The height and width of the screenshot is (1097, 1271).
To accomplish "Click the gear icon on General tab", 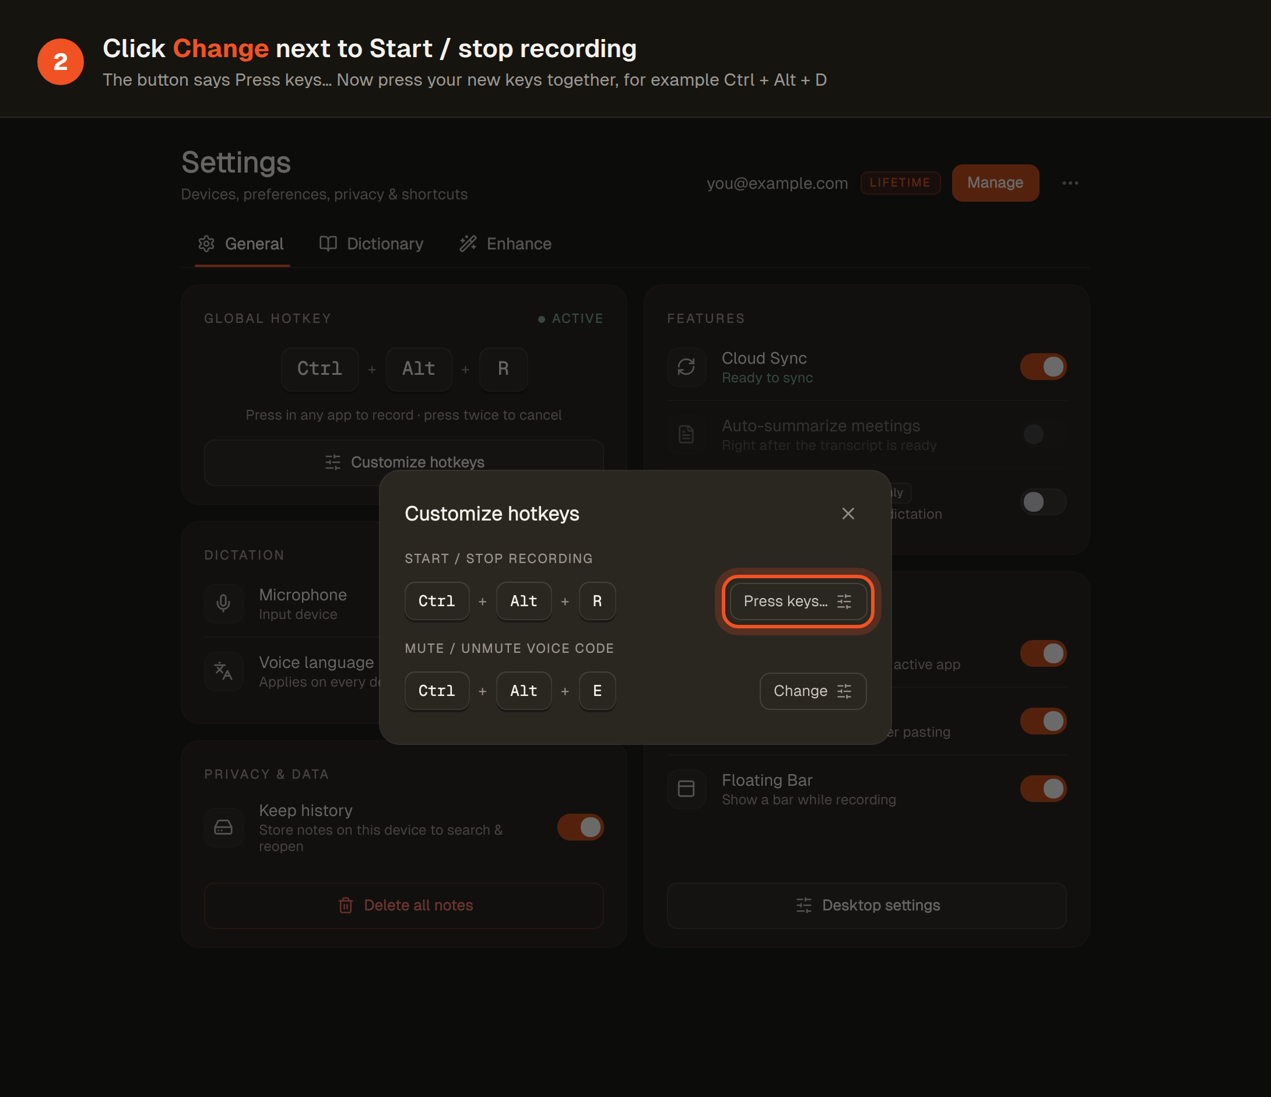I will pyautogui.click(x=206, y=244).
